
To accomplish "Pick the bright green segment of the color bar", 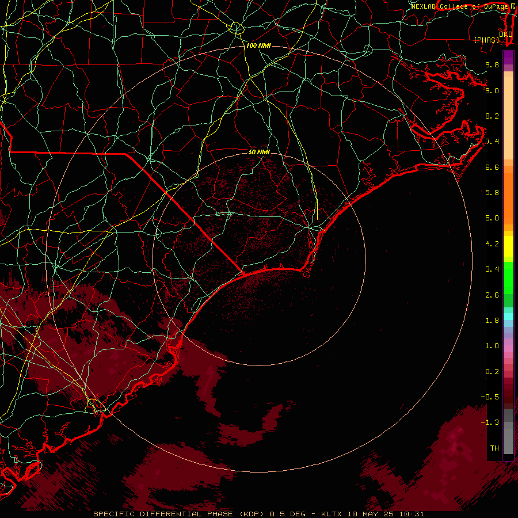I will [508, 278].
